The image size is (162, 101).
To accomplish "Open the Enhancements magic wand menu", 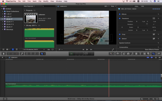I will coord(112,54).
